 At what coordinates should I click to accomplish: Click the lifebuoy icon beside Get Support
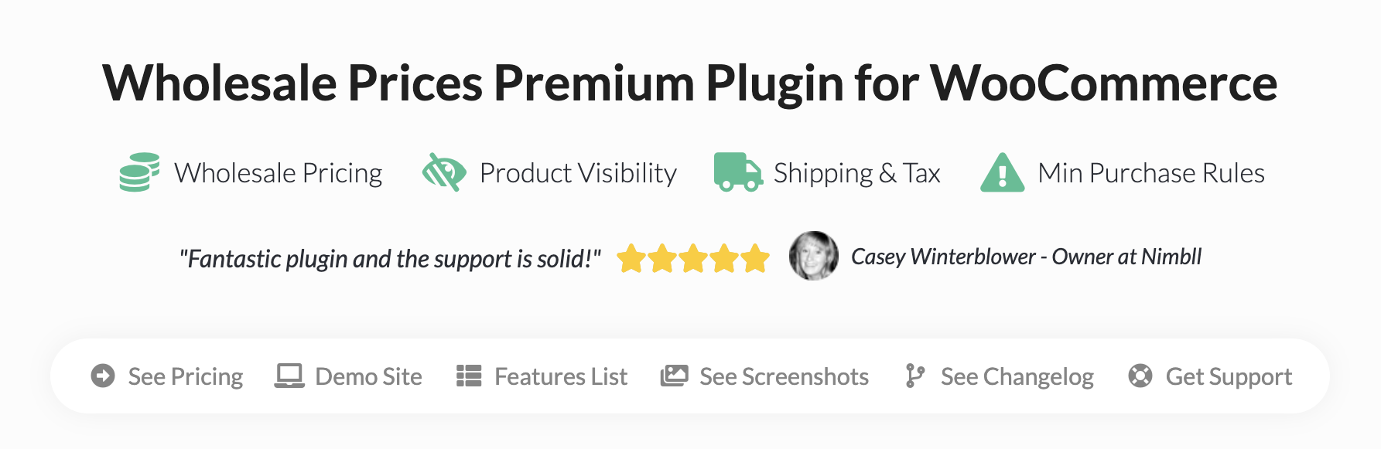coord(1140,376)
